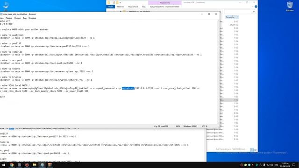The height and width of the screenshot is (168, 299).
Task: Click 'Windows (CRLF)' in Notepad status bar
Action: click(190, 126)
